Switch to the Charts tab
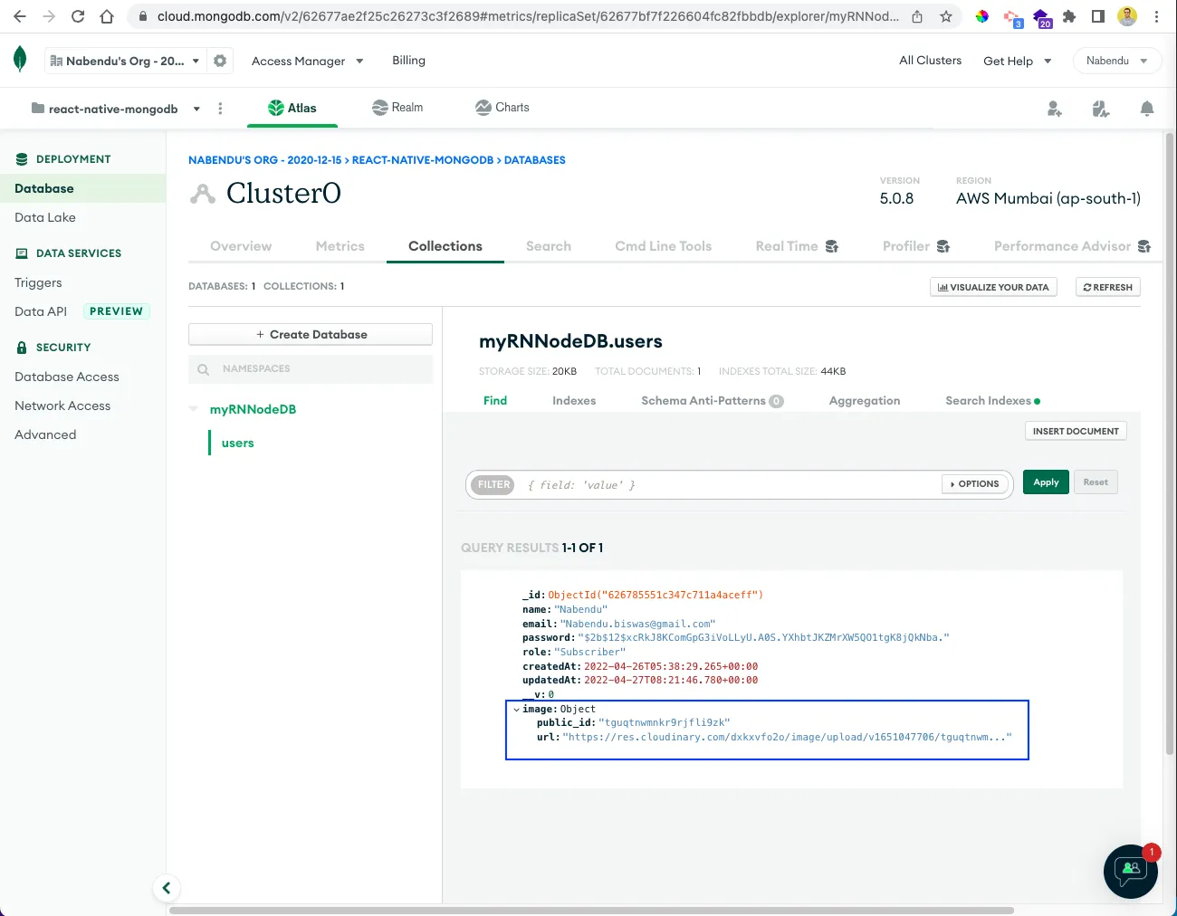 (502, 108)
